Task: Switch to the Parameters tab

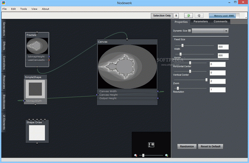Action: [x=200, y=22]
